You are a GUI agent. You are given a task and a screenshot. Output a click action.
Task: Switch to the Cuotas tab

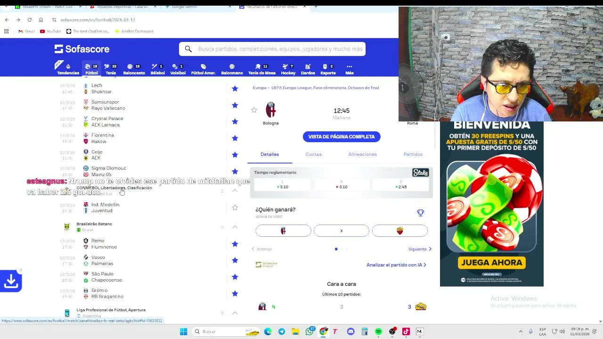313,154
